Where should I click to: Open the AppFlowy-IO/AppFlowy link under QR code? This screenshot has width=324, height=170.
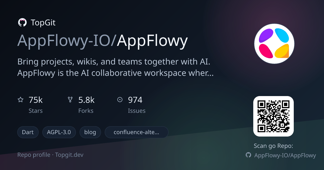pyautogui.click(x=285, y=155)
